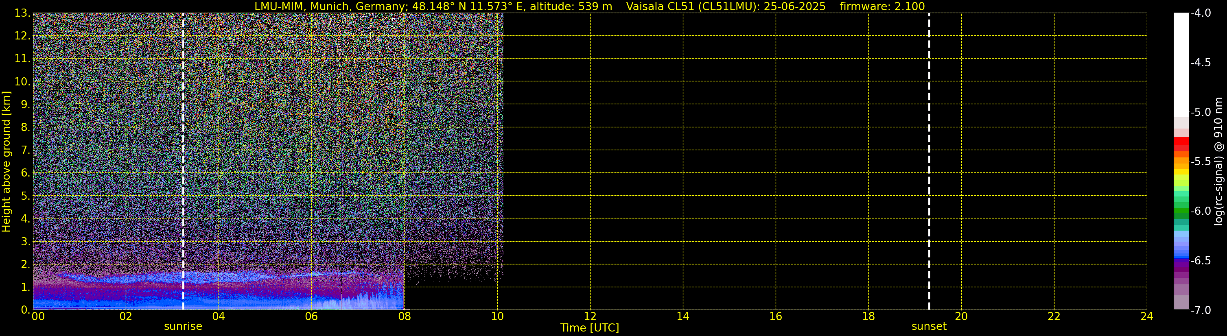Screen dimensions: 1227x336
Task: Click the '1.' height tick label
Action: click(25, 287)
